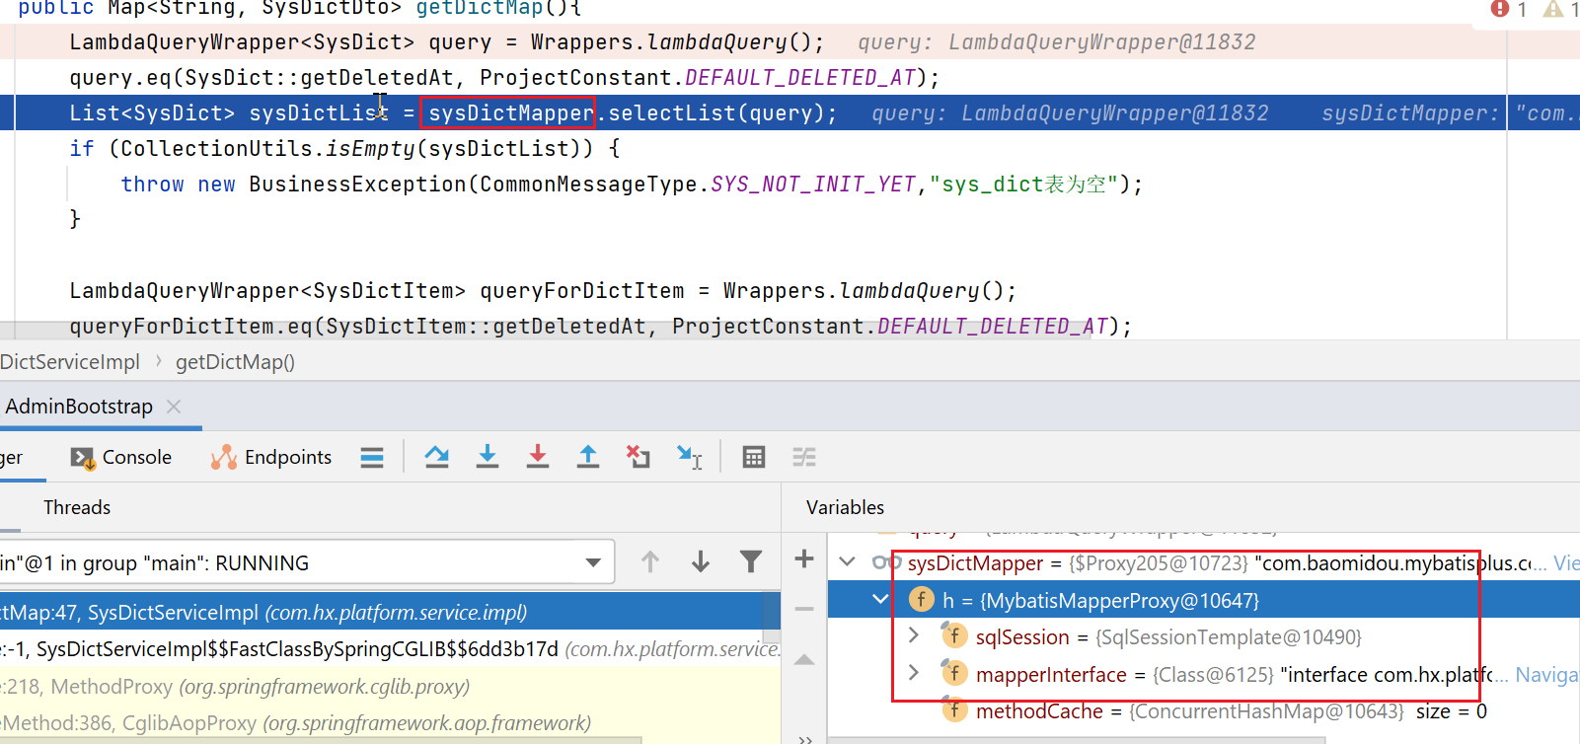The width and height of the screenshot is (1580, 744).
Task: Click the Step Out icon
Action: tap(588, 457)
